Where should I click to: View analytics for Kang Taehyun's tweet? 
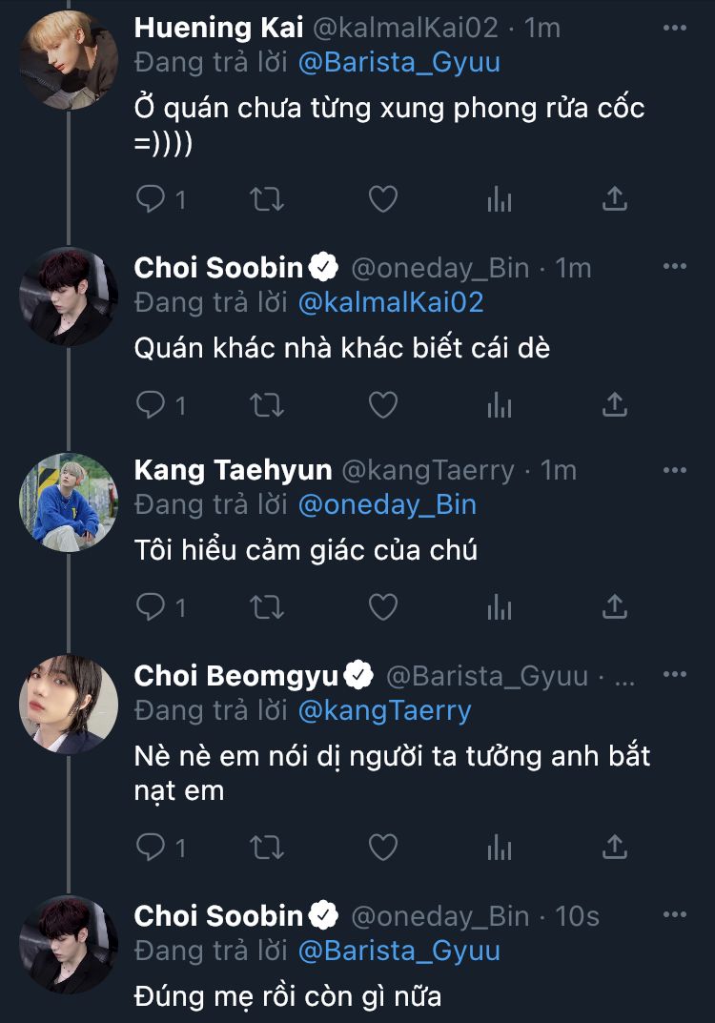[500, 606]
